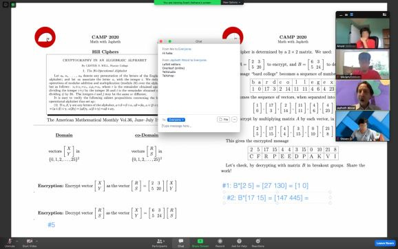The width and height of the screenshot is (398, 249).
Task: Switch video panel to gallery grid icon
Action: (x=384, y=14)
